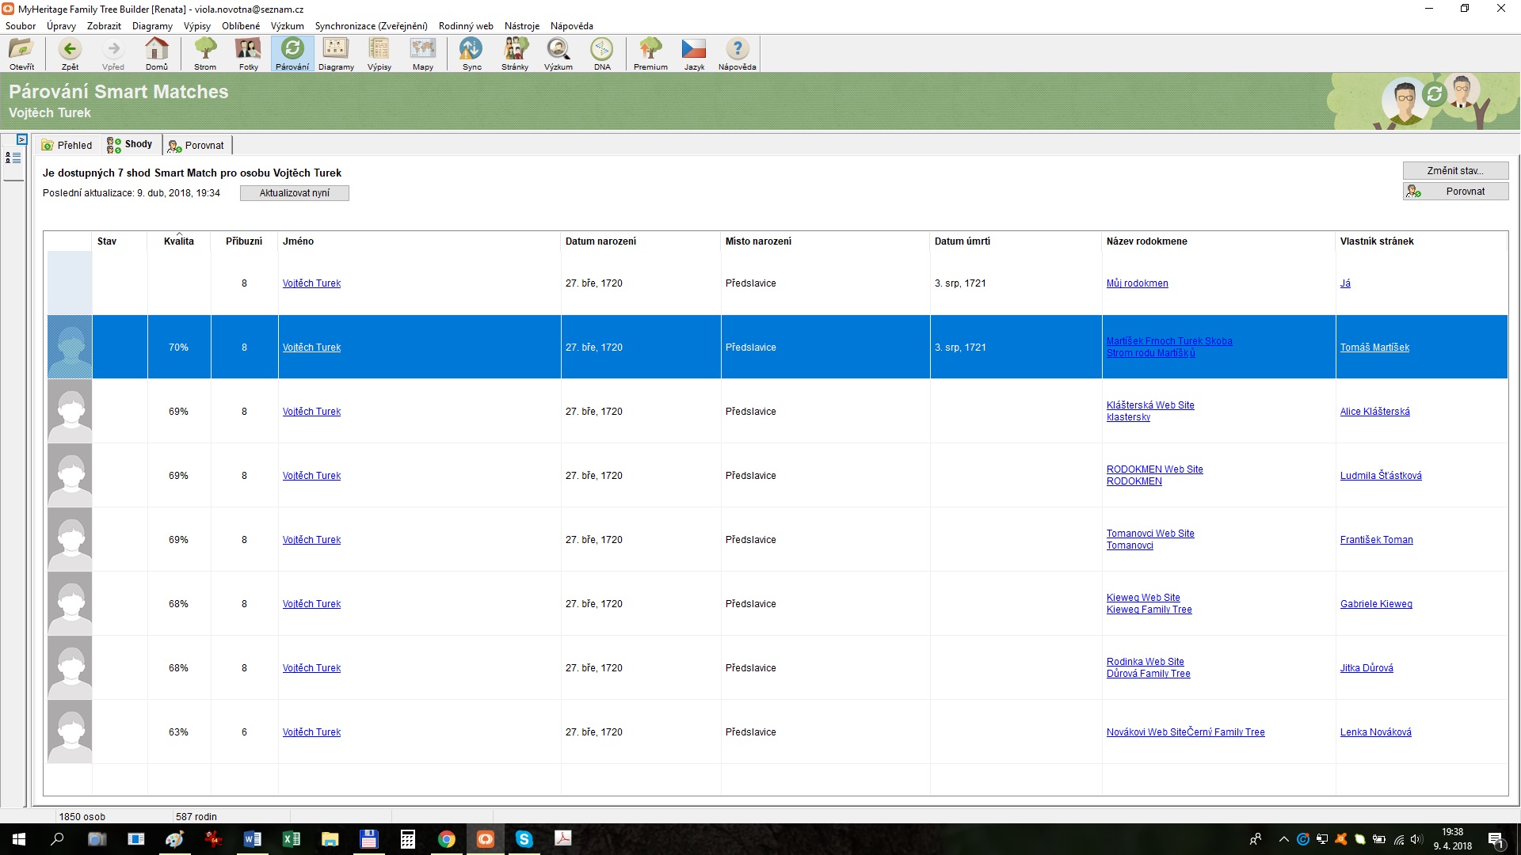Open the Jazyk language flag icon
1521x855 pixels.
[x=694, y=54]
